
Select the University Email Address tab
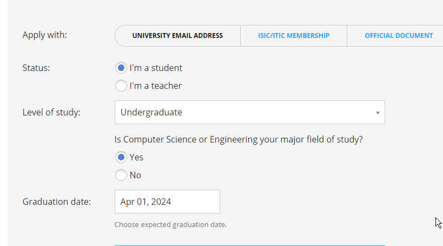point(177,36)
